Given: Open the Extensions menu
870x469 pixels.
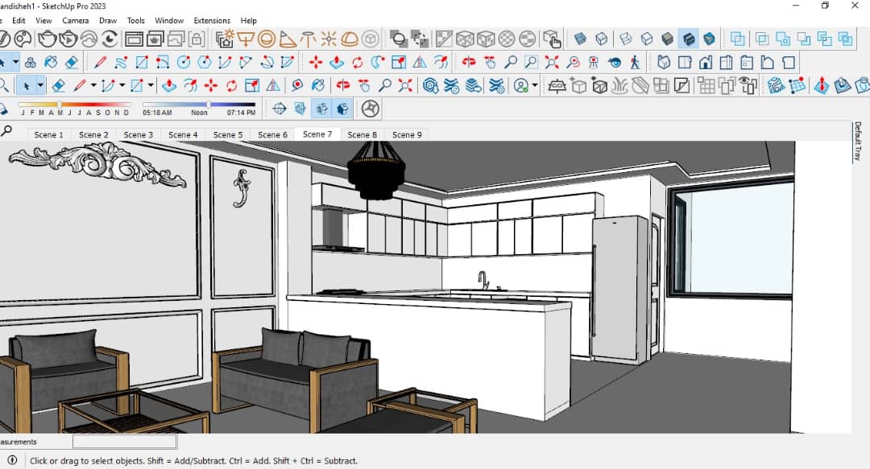Looking at the screenshot, I should click(x=211, y=20).
